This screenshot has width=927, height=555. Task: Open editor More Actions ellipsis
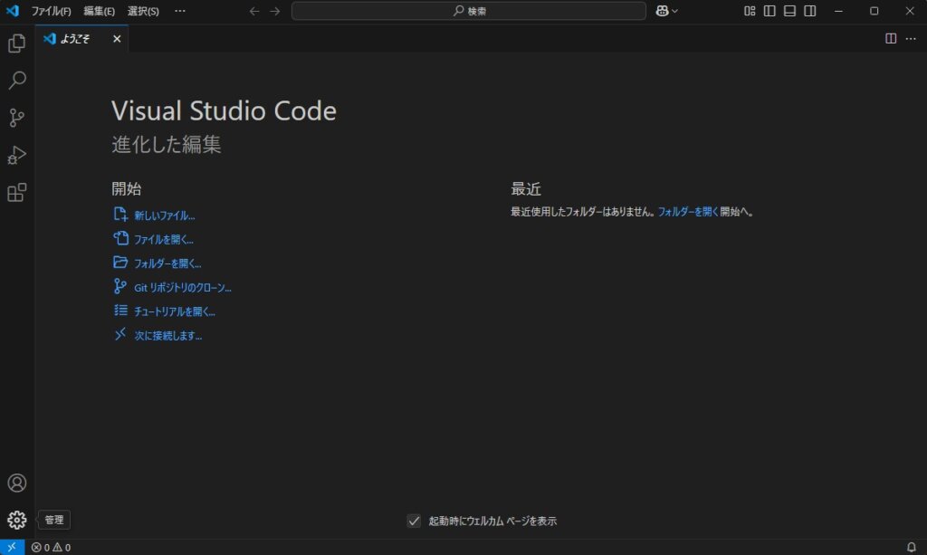point(911,38)
